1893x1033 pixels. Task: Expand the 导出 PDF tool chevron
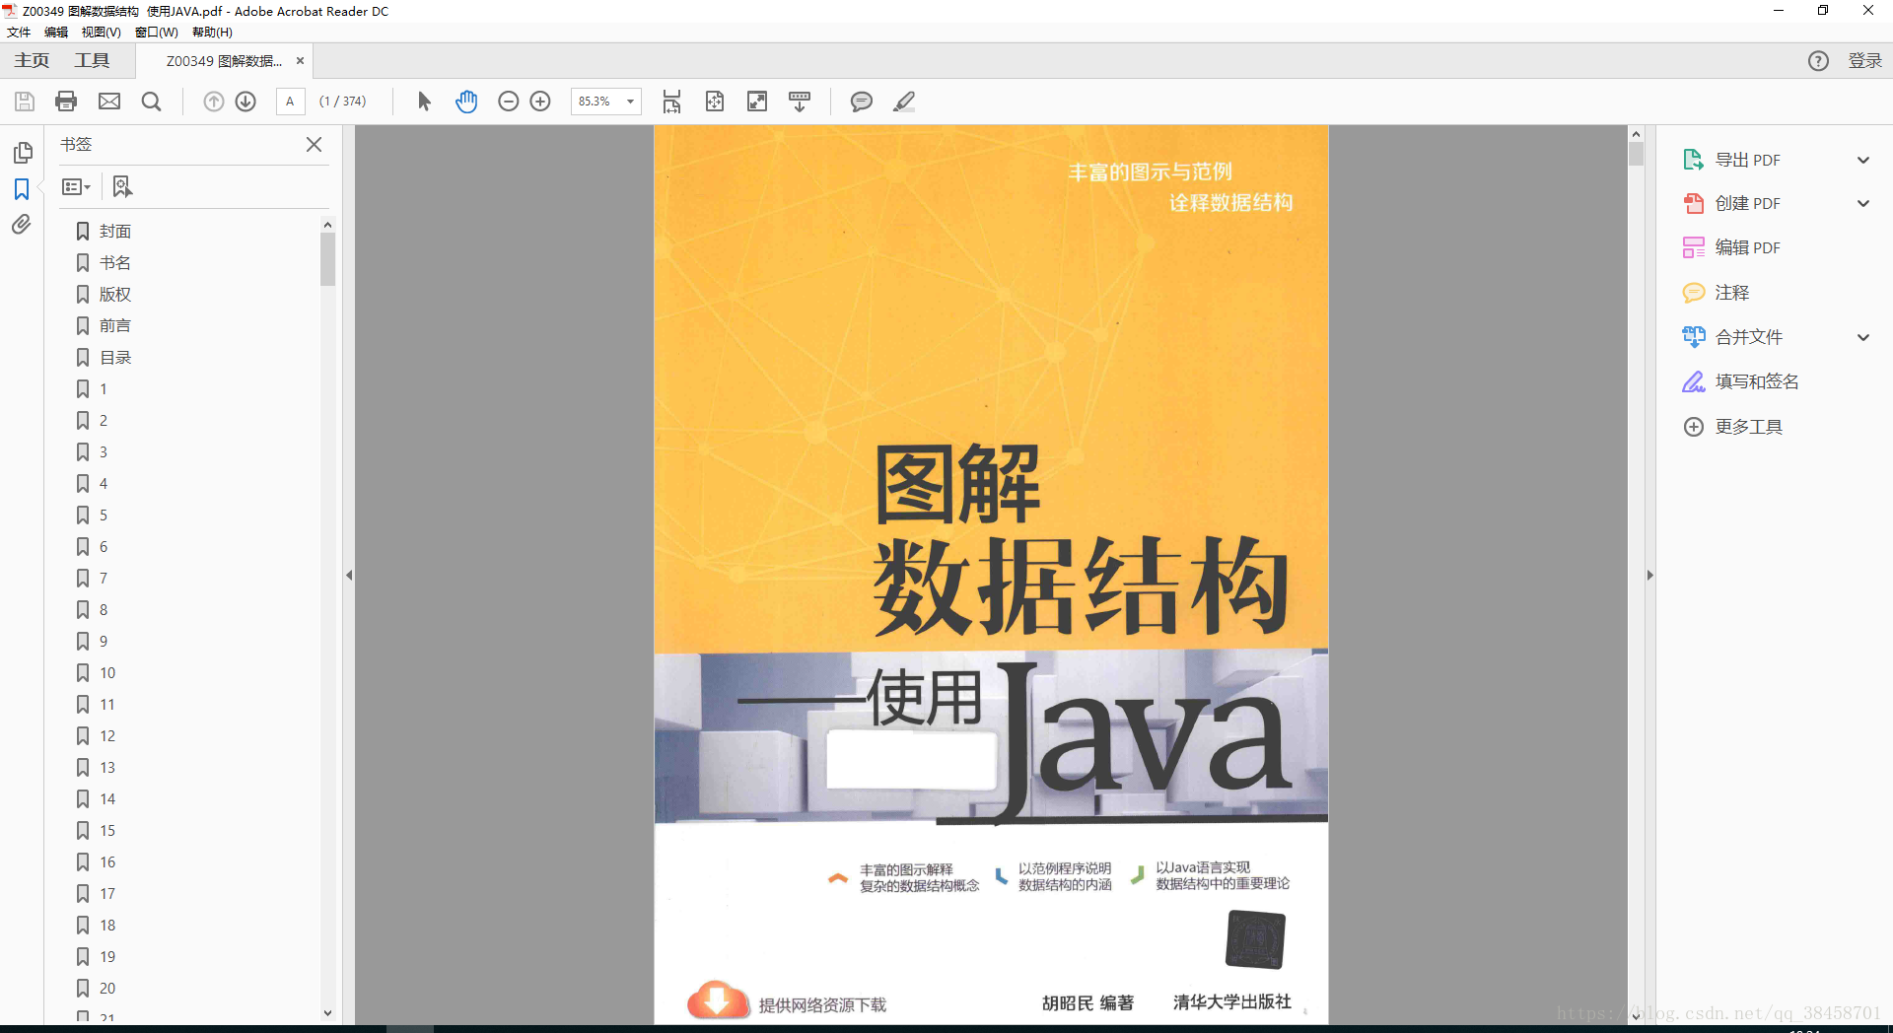(1863, 160)
